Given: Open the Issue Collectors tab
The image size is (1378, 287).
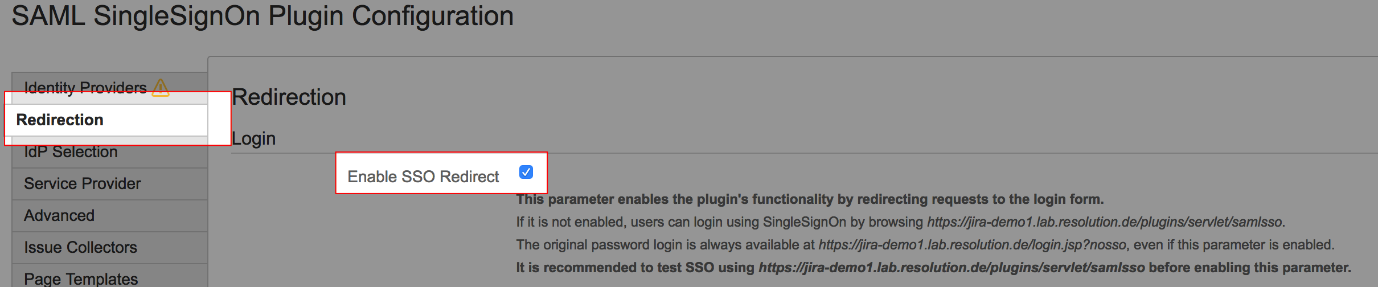Looking at the screenshot, I should pos(80,247).
